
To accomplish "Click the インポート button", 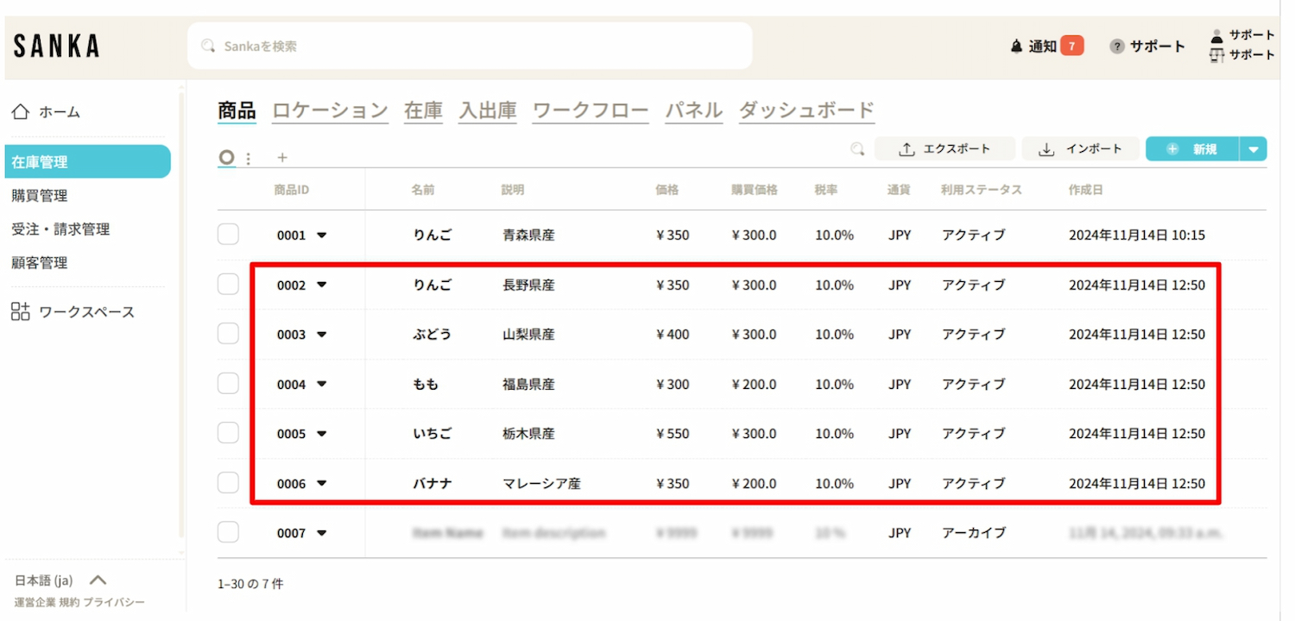I will (x=1080, y=149).
